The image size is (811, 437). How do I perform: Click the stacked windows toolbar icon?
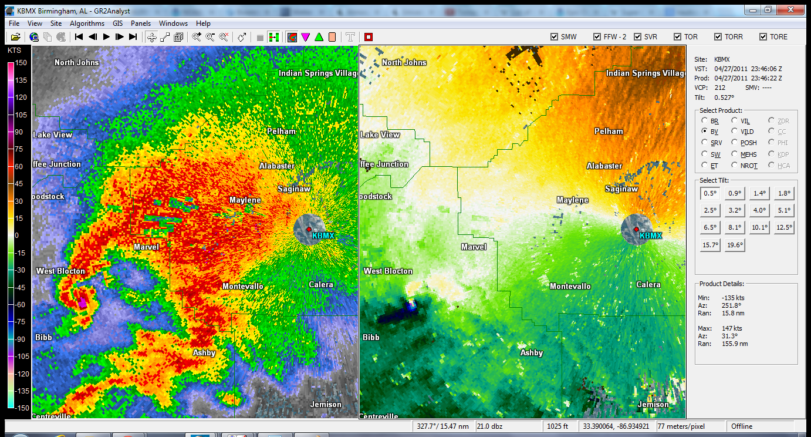point(178,37)
